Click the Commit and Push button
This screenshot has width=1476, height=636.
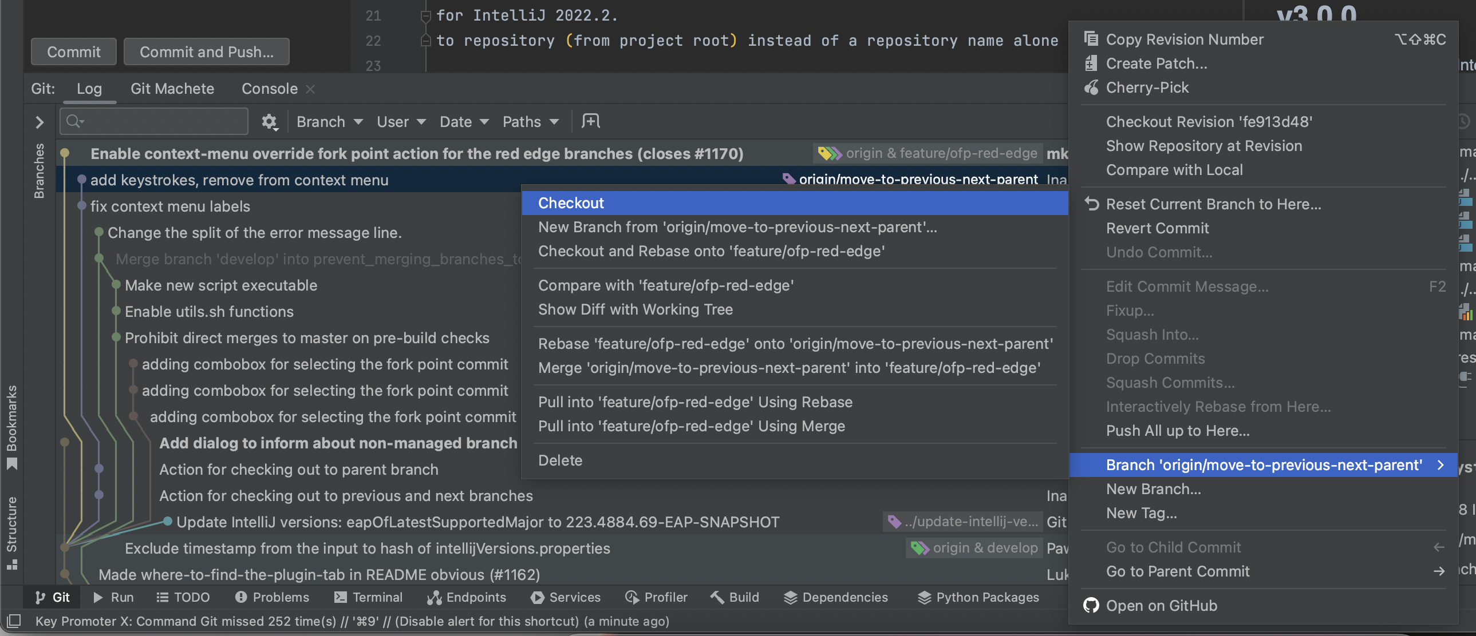point(206,51)
